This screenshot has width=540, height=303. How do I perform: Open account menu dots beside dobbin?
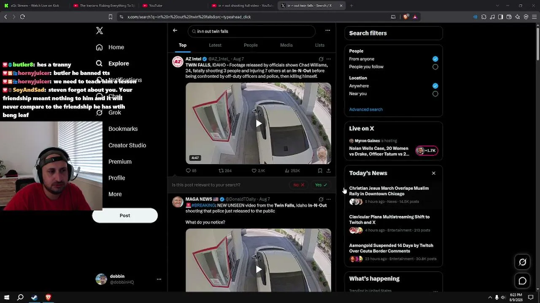159,279
